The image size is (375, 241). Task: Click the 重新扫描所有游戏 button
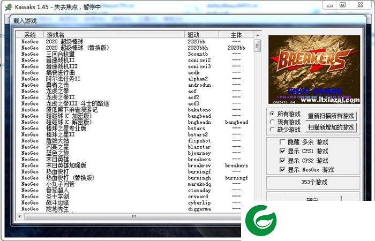[331, 116]
